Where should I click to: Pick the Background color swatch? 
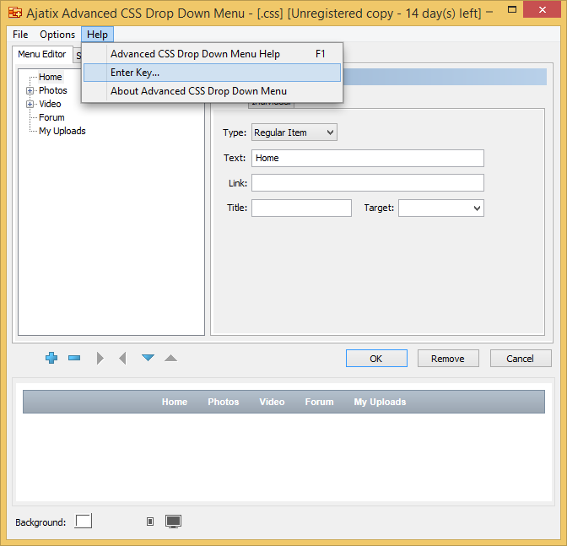84,521
